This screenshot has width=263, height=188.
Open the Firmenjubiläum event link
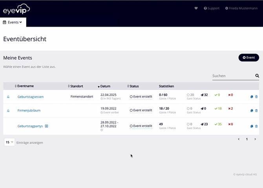29,110
